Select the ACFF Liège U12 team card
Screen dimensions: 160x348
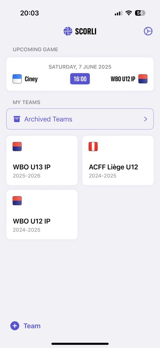coord(118,160)
